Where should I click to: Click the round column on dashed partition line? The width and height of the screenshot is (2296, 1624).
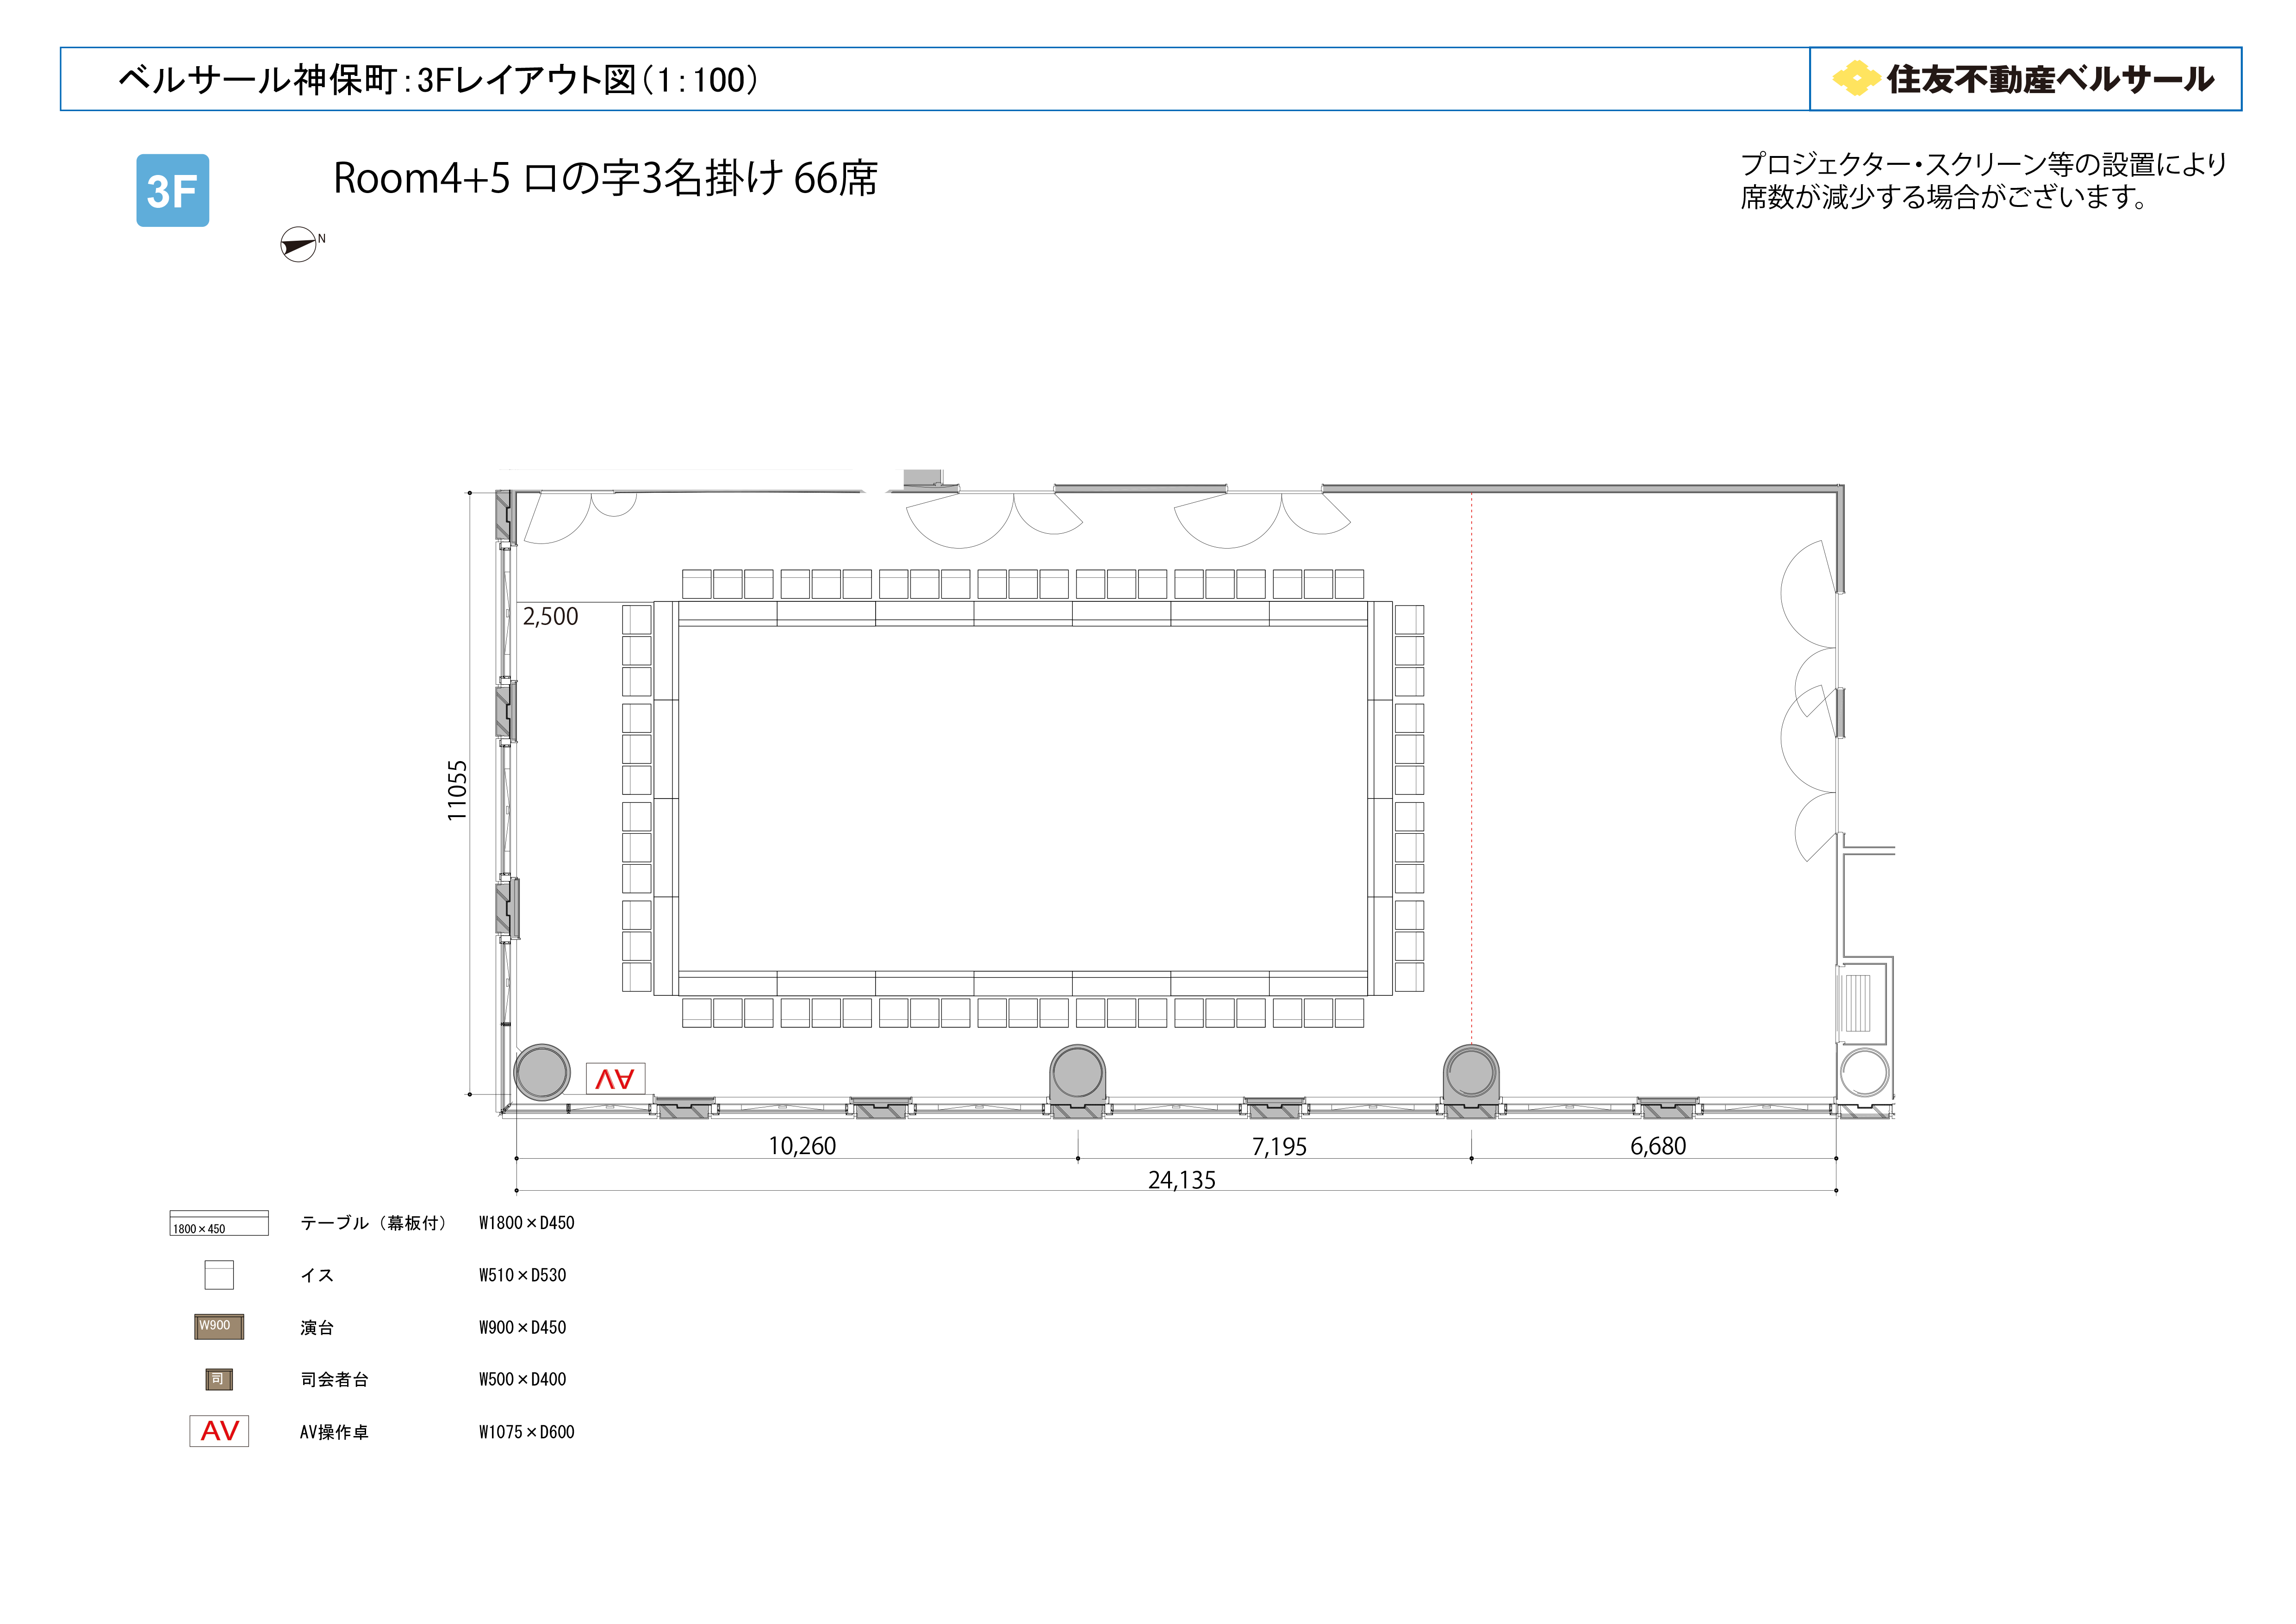(1471, 1074)
